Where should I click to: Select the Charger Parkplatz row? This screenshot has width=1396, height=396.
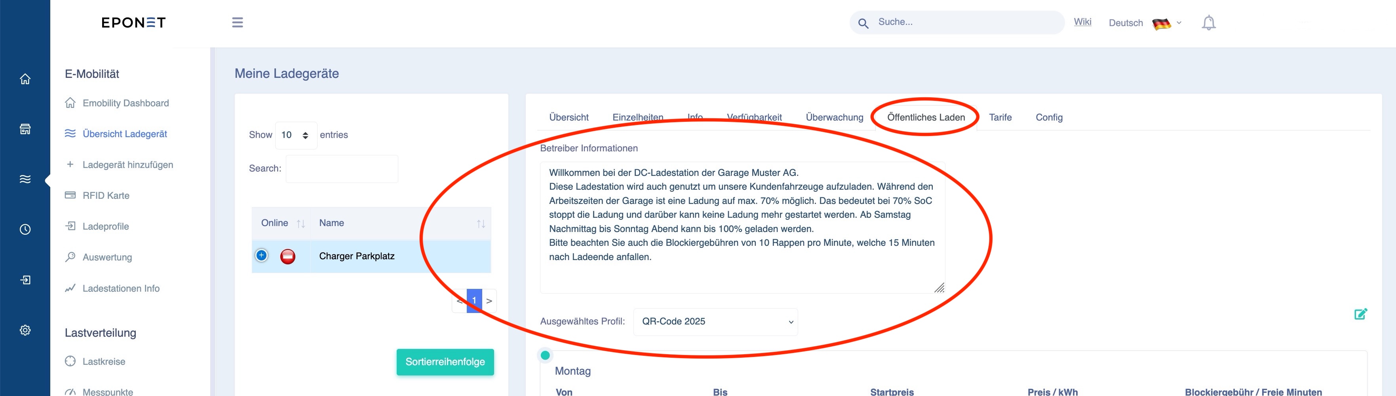(372, 256)
